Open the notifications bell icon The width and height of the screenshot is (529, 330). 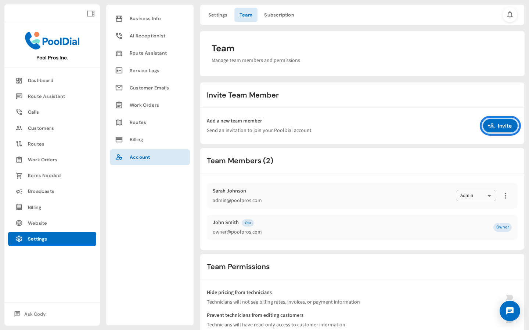[x=510, y=15]
